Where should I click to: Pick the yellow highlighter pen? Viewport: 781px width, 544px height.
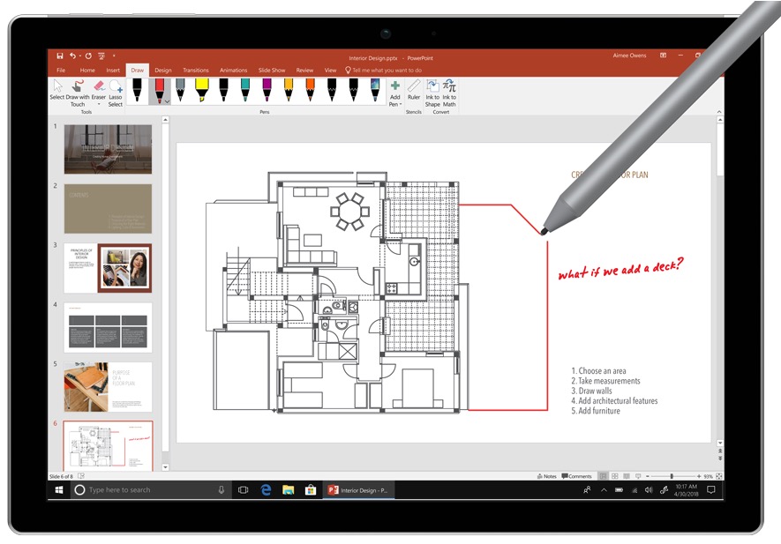(x=201, y=90)
